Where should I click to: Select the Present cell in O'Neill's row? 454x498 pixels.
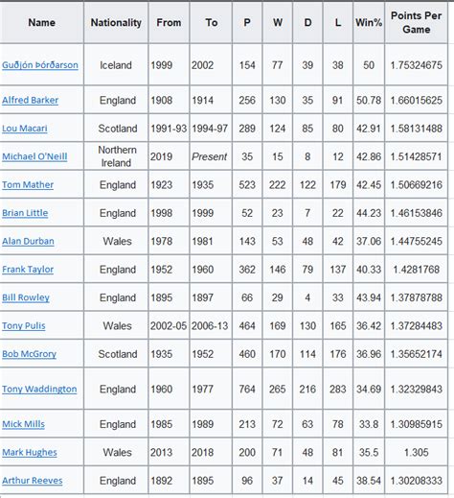click(x=210, y=156)
